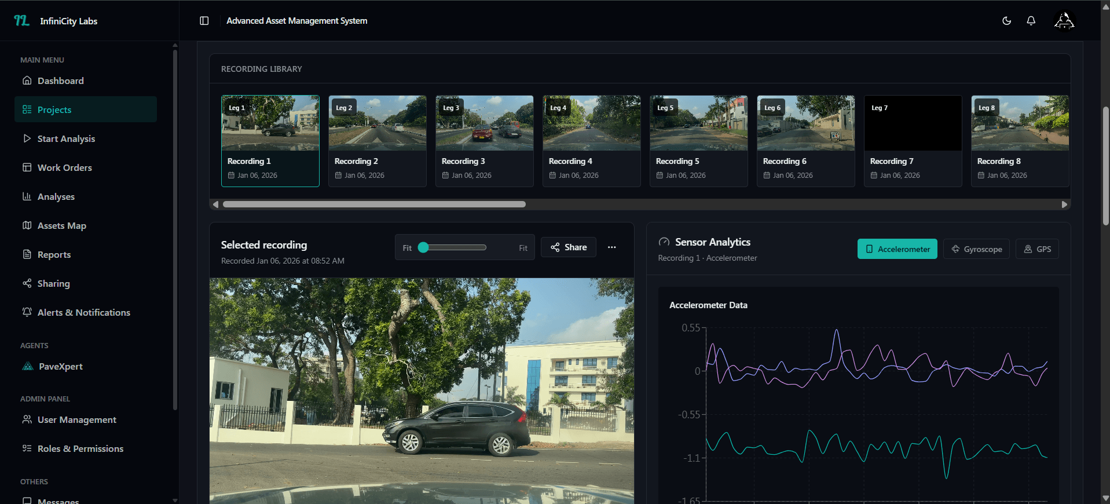The height and width of the screenshot is (504, 1110).
Task: Click the "Advanced Asset Management System" title
Action: [x=297, y=21]
